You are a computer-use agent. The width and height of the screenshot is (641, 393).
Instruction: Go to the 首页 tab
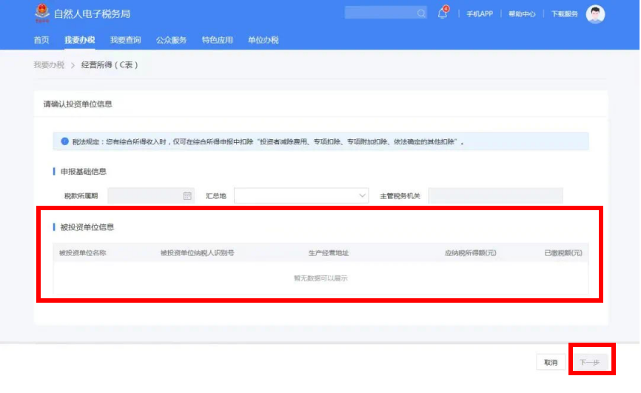pos(41,40)
